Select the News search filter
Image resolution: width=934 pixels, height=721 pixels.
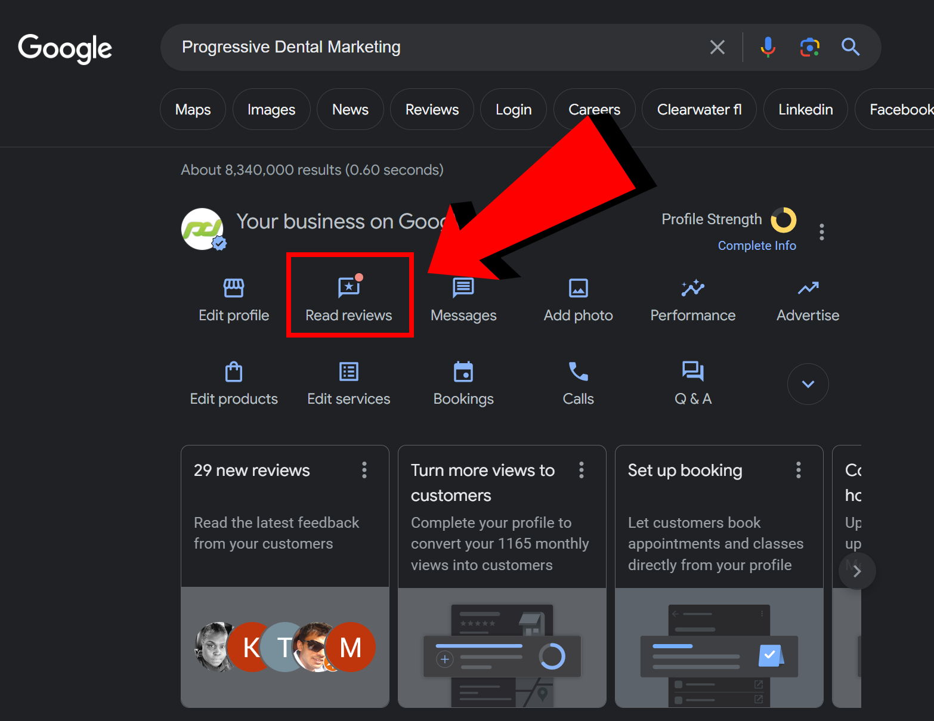pos(350,109)
